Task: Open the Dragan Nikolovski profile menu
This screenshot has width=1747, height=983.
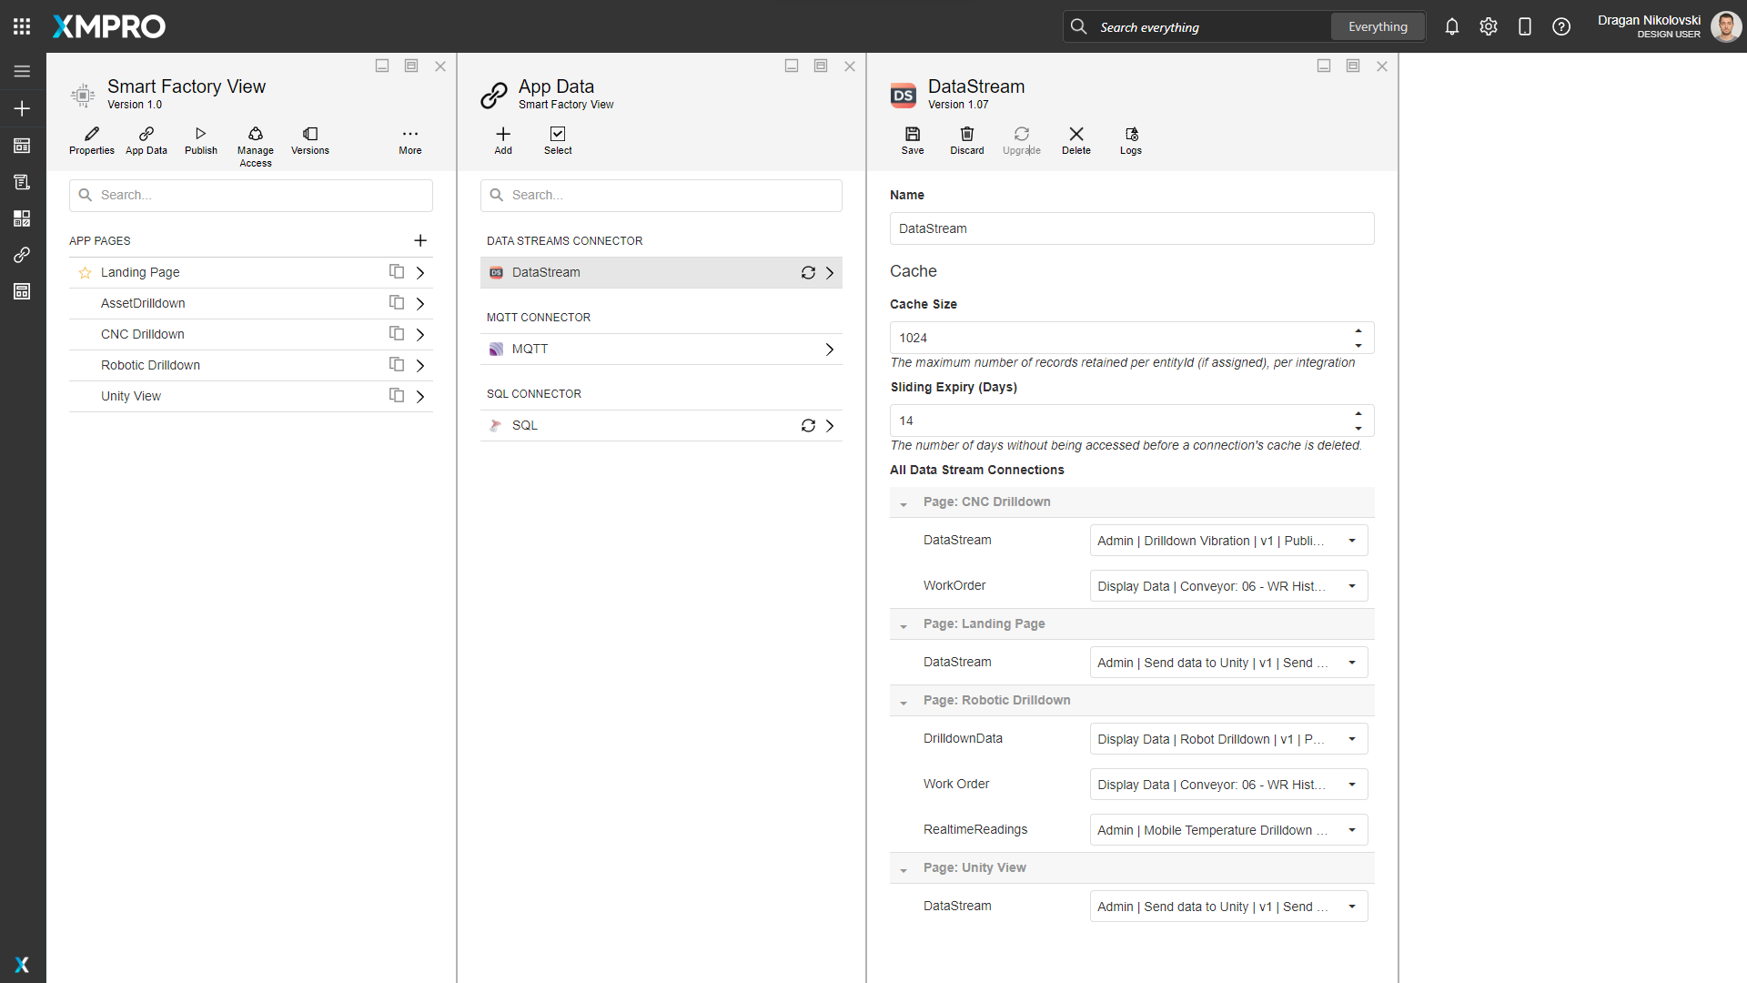Action: (x=1726, y=26)
